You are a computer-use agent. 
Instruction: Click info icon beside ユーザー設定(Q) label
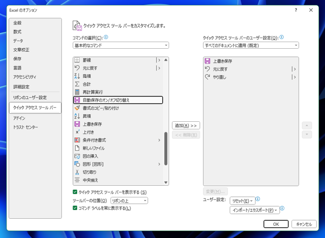point(281,37)
